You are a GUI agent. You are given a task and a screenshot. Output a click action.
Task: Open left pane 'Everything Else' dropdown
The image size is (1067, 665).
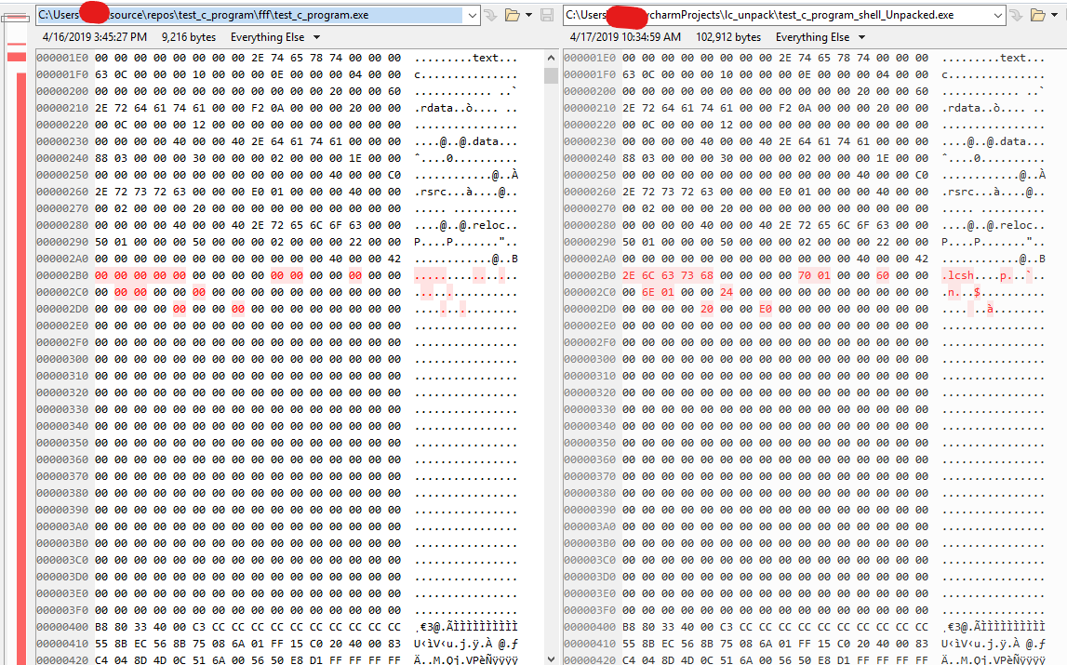tap(275, 37)
